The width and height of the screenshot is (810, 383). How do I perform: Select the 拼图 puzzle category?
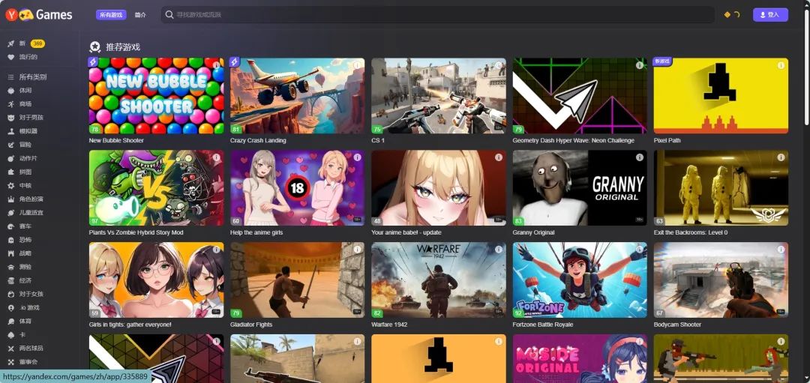(19, 172)
